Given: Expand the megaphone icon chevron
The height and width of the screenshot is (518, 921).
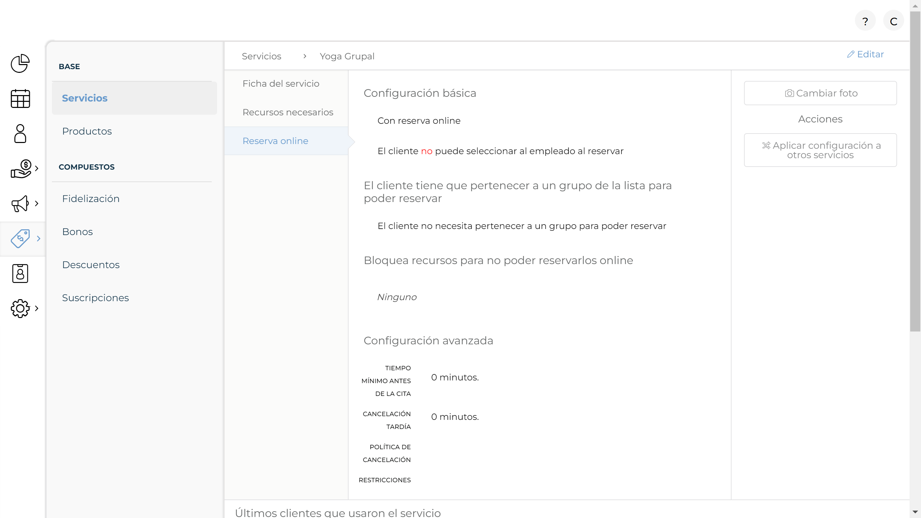Looking at the screenshot, I should (x=36, y=204).
